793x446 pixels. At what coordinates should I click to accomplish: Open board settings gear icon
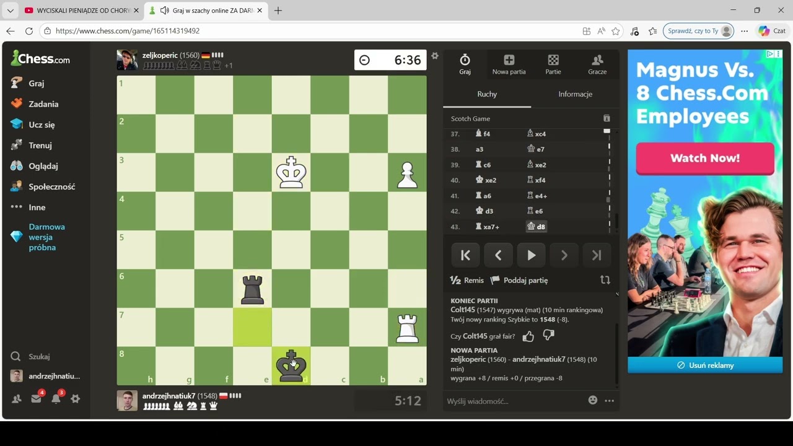click(x=435, y=56)
